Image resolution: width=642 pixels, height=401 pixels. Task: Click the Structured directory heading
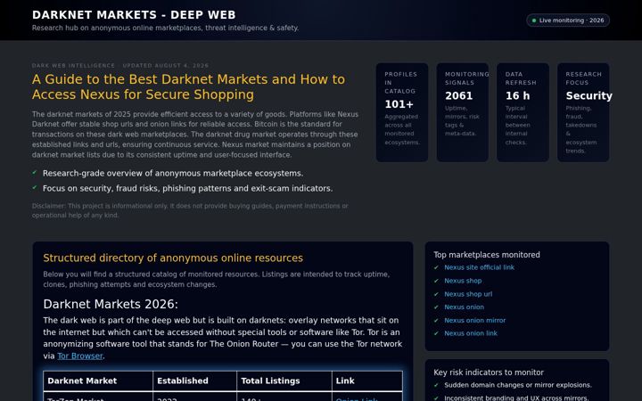pos(173,258)
